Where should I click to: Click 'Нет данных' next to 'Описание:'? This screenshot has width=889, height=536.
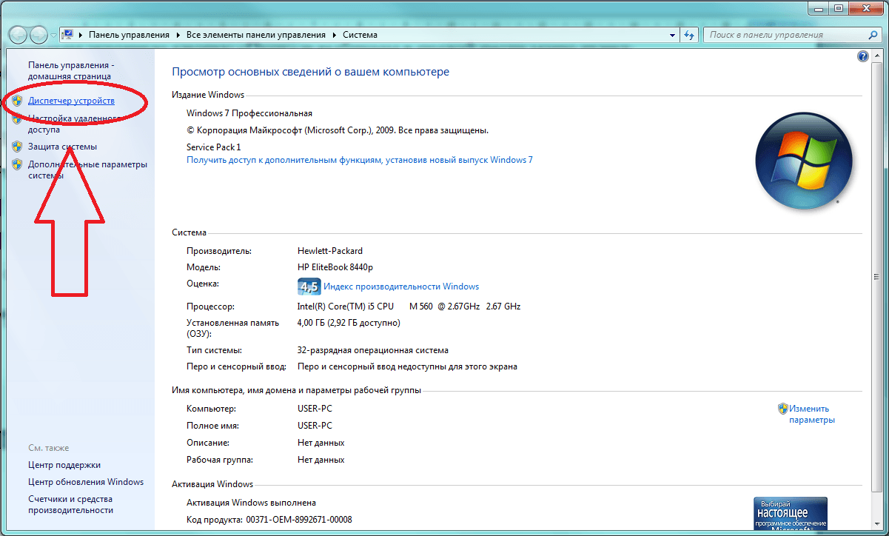click(x=321, y=443)
